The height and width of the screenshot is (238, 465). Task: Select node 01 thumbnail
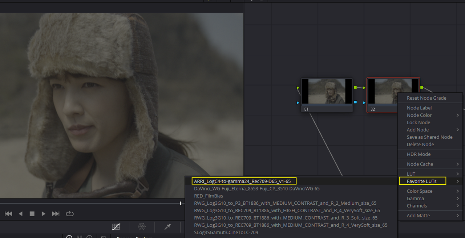(x=327, y=92)
